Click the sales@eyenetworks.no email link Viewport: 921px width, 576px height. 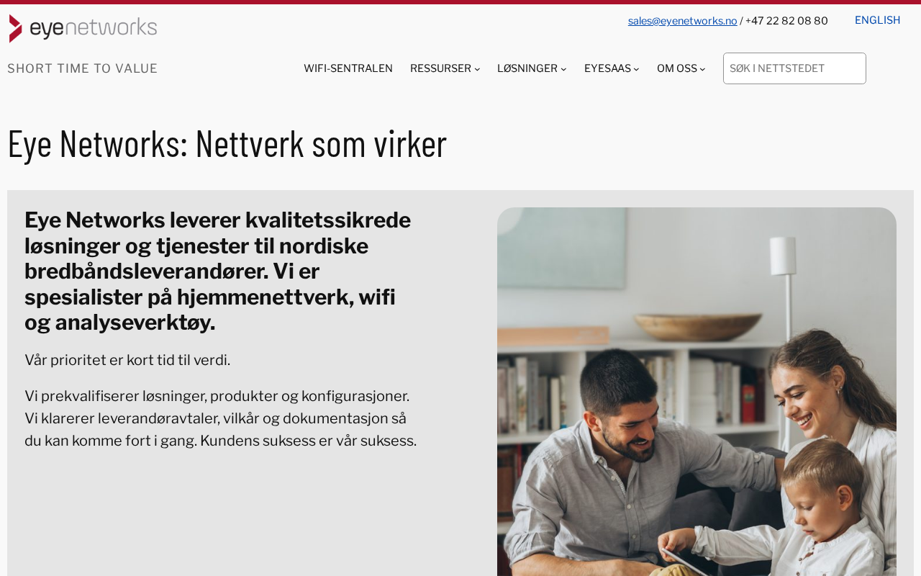pos(682,21)
